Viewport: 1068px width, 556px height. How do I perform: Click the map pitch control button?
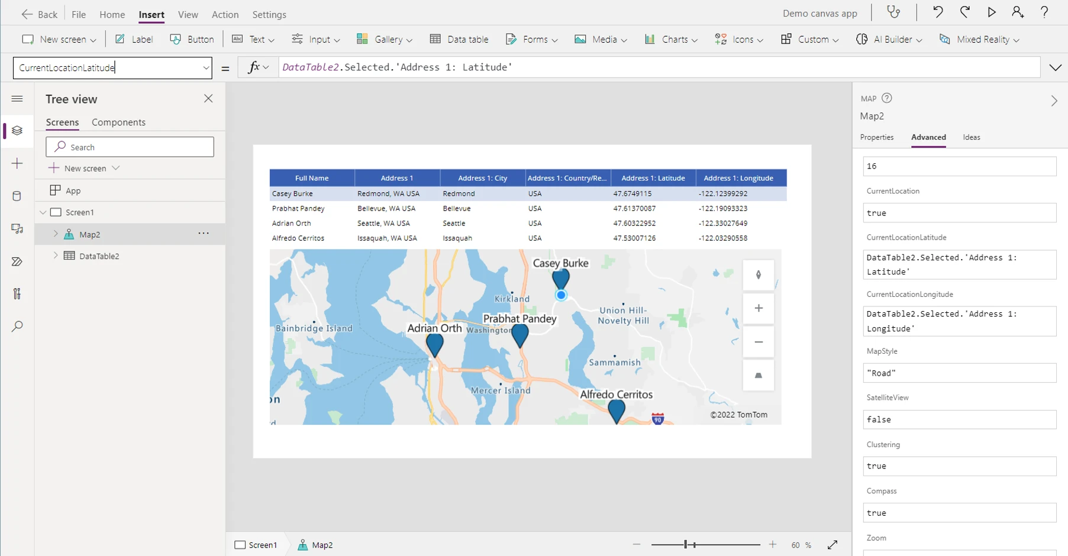point(759,376)
